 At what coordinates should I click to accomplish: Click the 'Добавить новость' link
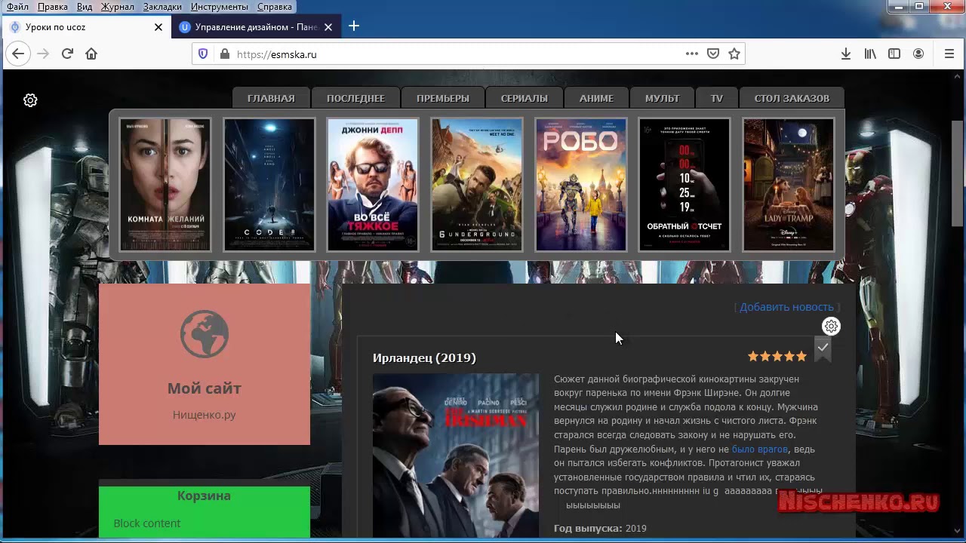point(786,307)
